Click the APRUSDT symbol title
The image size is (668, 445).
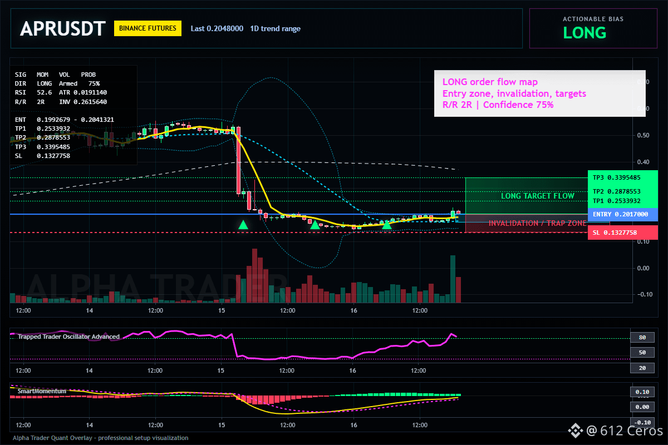(62, 29)
